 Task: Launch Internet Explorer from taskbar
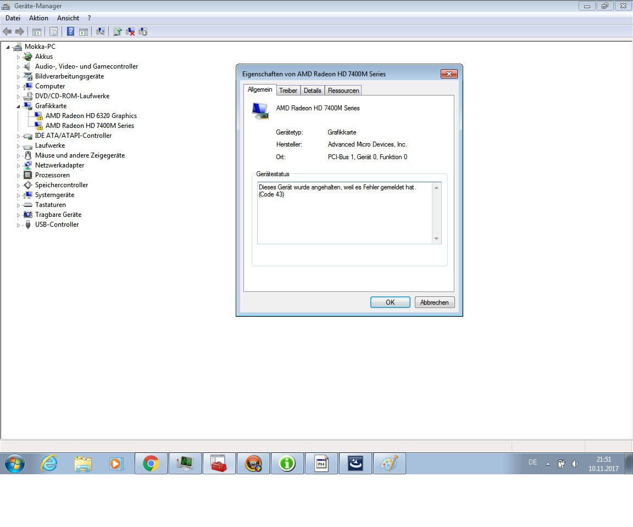click(x=49, y=463)
